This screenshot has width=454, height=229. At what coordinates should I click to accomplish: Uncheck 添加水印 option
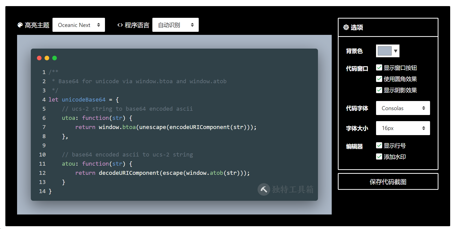coord(379,156)
